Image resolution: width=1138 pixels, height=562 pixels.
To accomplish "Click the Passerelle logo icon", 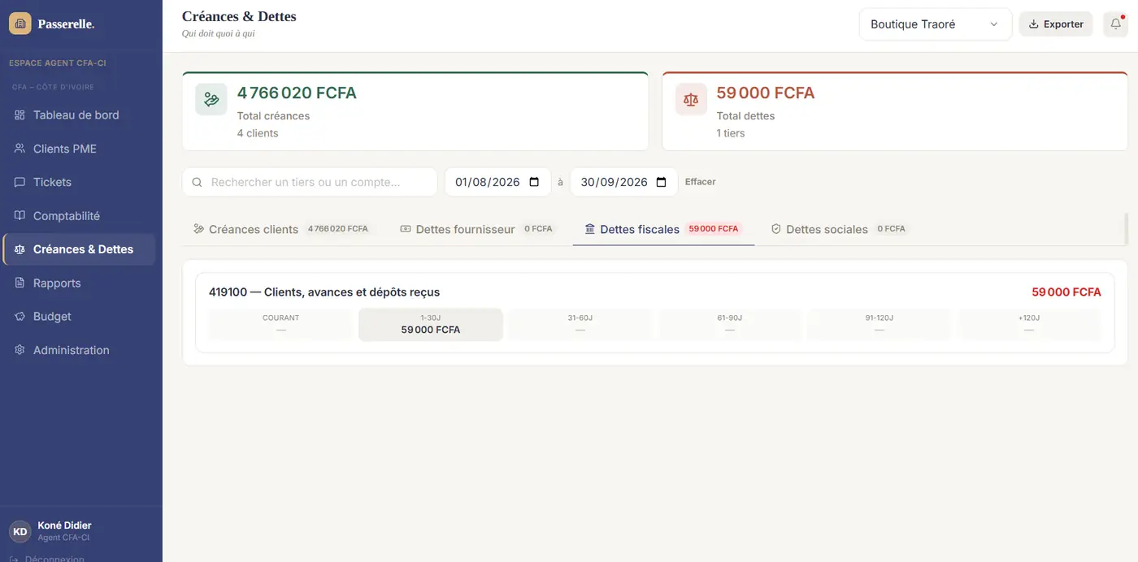I will pos(20,24).
